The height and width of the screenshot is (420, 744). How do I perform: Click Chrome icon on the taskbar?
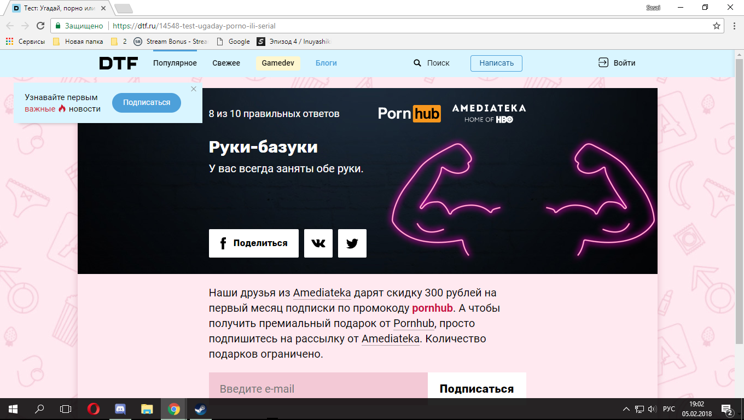[174, 409]
